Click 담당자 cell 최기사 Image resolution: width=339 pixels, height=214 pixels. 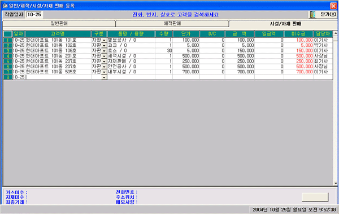pos(323,61)
